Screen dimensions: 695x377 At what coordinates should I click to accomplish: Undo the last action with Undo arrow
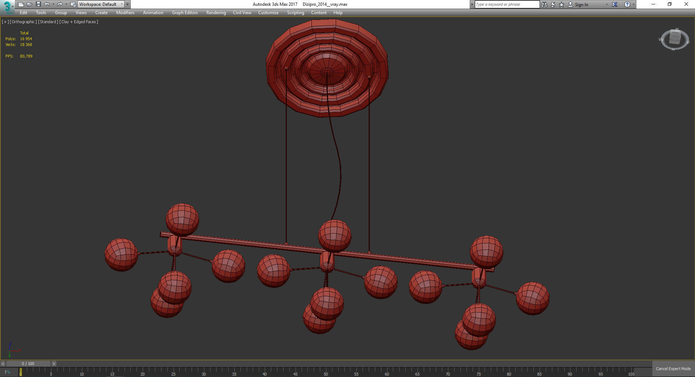coord(47,4)
